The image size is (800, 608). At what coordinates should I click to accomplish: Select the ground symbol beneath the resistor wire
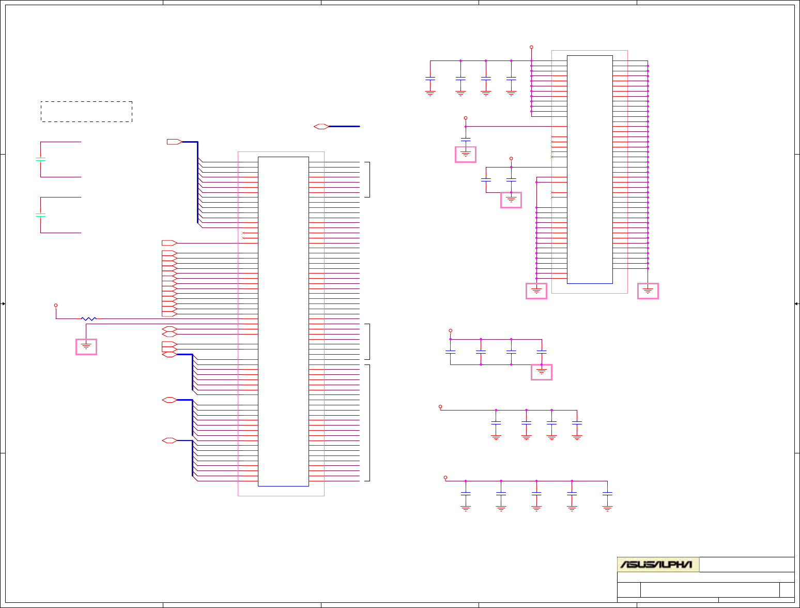coord(86,346)
